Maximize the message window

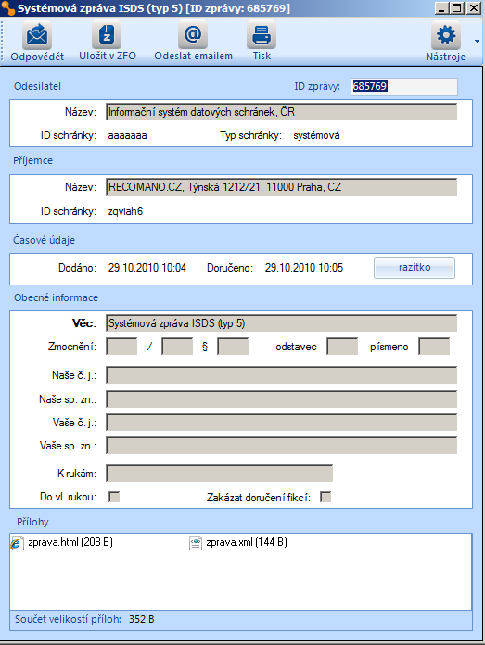(x=457, y=7)
